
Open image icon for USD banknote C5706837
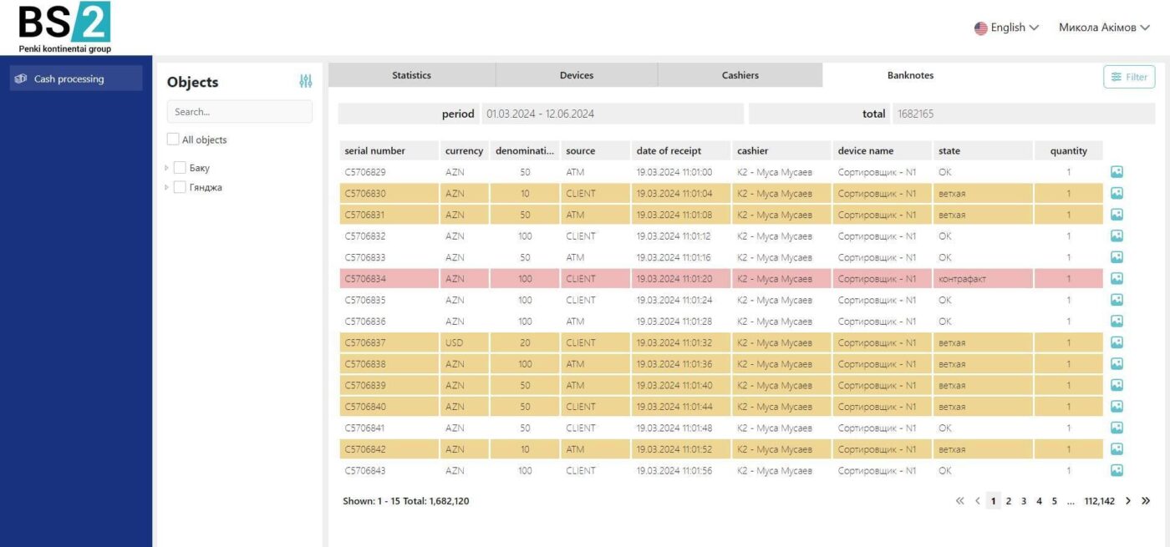(1117, 342)
